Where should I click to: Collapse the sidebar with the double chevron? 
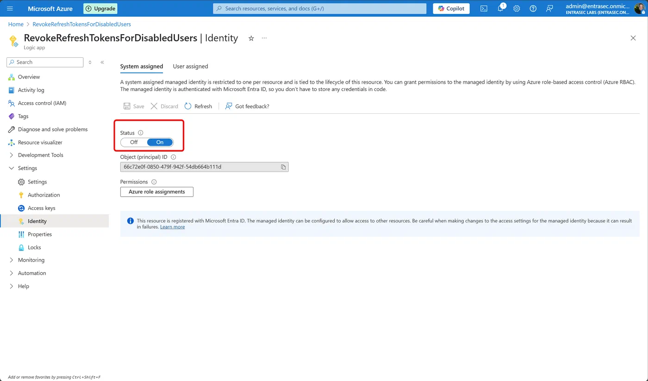tap(102, 62)
